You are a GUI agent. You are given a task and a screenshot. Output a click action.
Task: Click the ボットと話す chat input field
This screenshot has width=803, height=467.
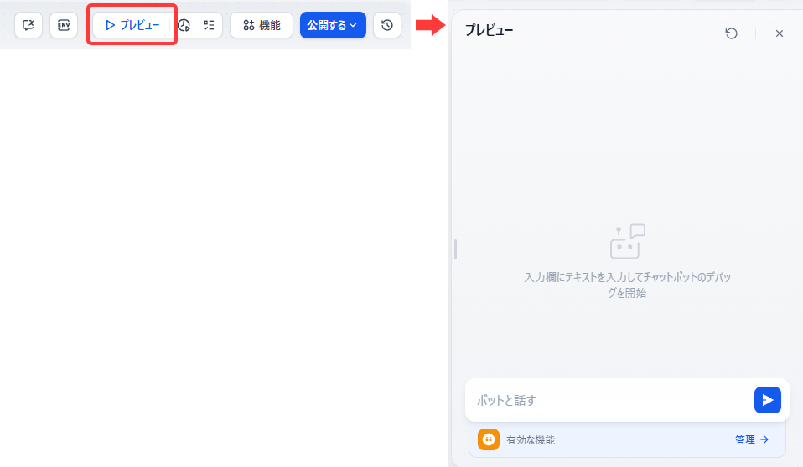tap(609, 400)
